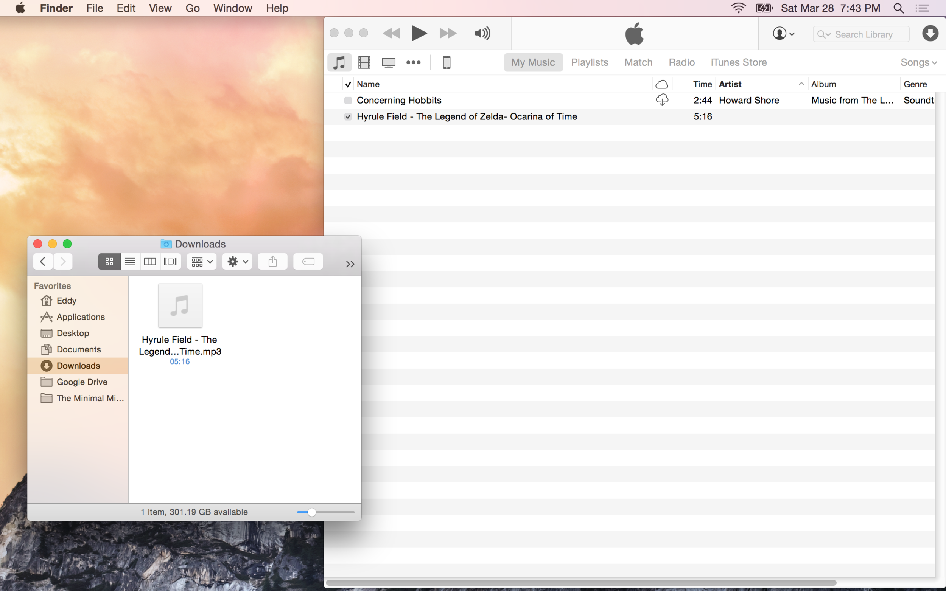946x591 pixels.
Task: Switch Finder to Cover Flow view
Action: 171,262
